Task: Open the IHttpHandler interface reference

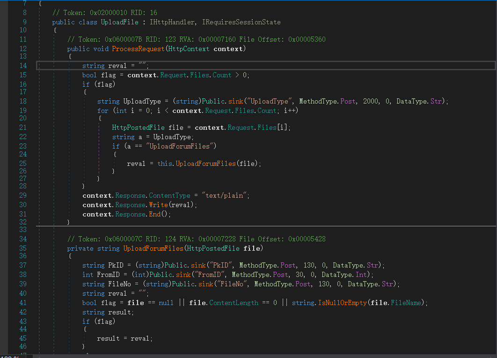Action: click(172, 22)
